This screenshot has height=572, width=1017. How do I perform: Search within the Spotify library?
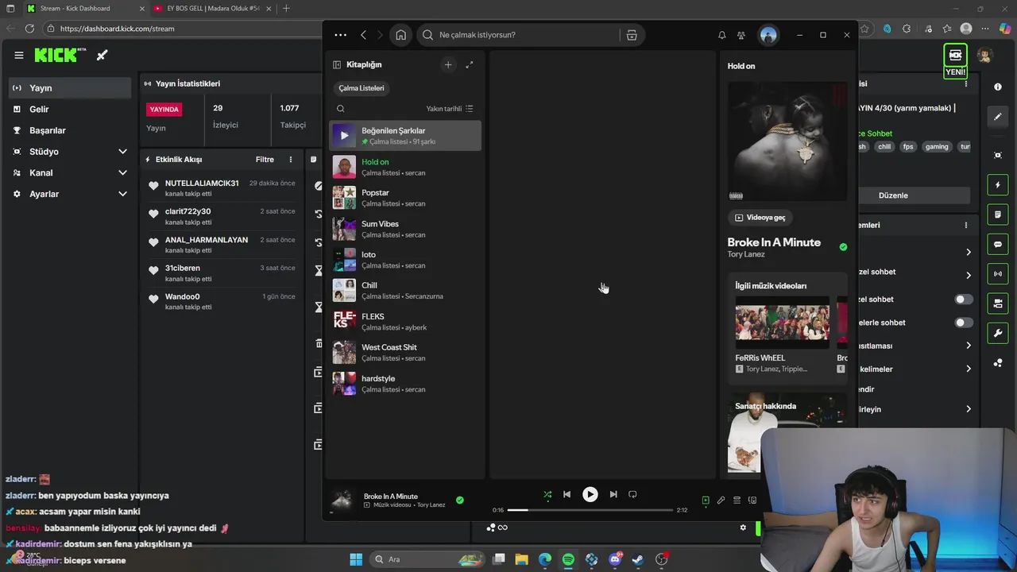(341, 109)
